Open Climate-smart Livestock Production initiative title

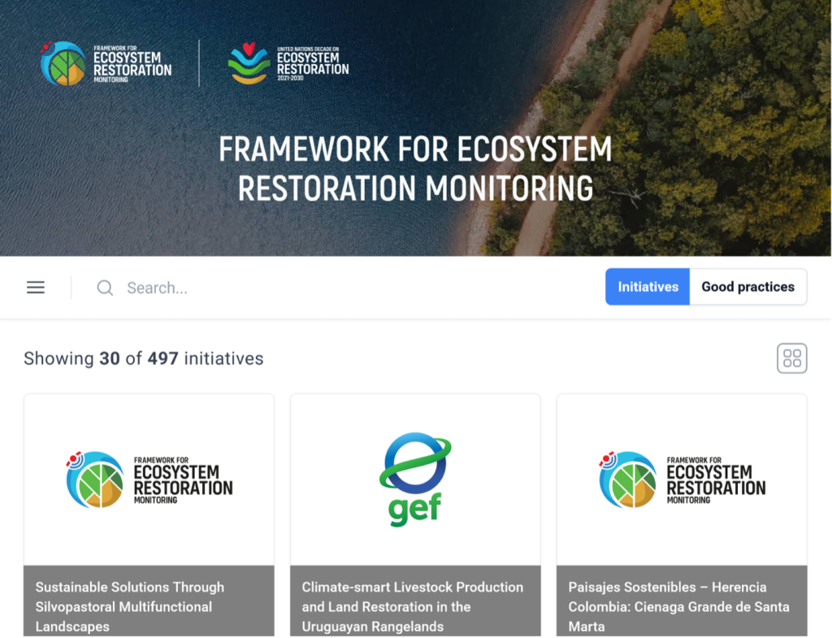[412, 606]
